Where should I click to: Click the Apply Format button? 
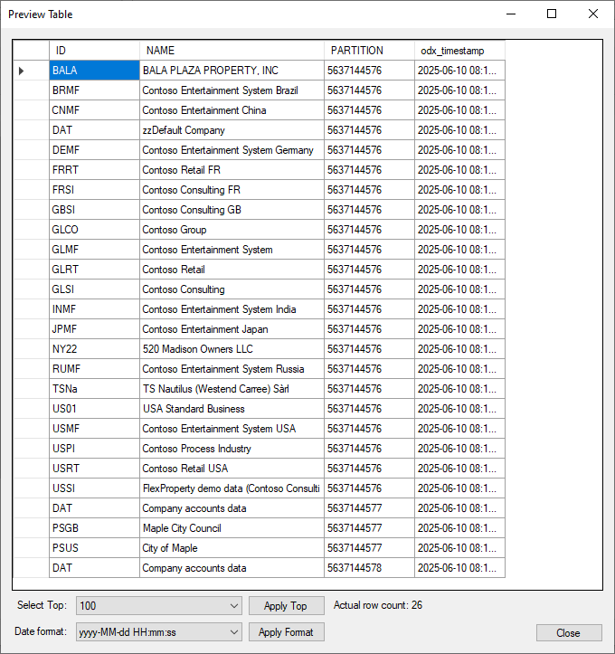[287, 632]
